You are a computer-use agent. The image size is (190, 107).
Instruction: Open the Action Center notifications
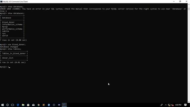pyautogui.click(x=185, y=105)
